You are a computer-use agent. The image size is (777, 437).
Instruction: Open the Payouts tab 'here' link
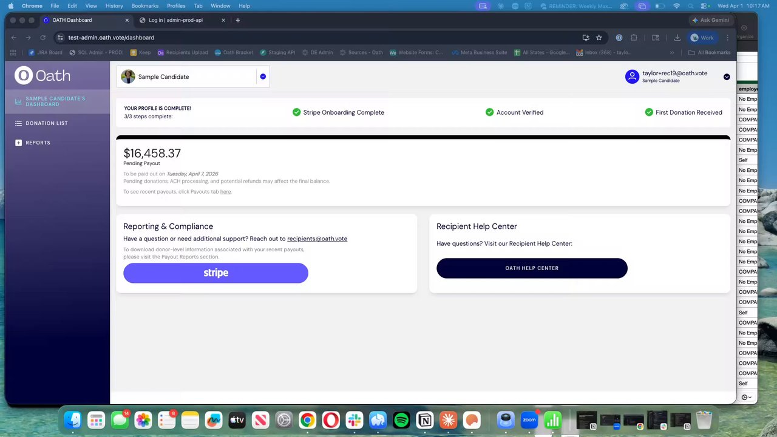click(225, 192)
